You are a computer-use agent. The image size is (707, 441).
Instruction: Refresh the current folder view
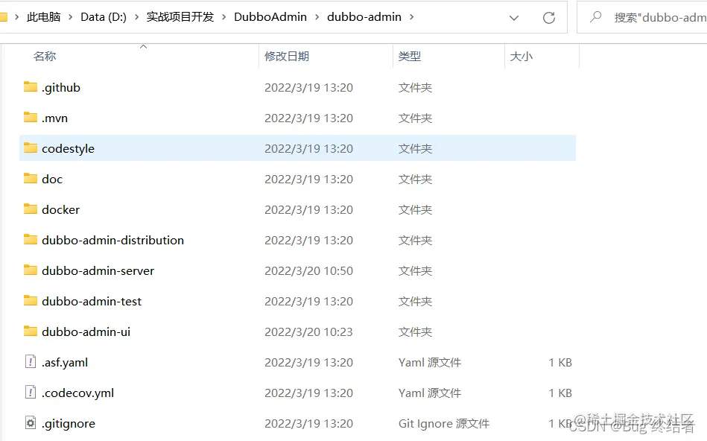pyautogui.click(x=549, y=18)
